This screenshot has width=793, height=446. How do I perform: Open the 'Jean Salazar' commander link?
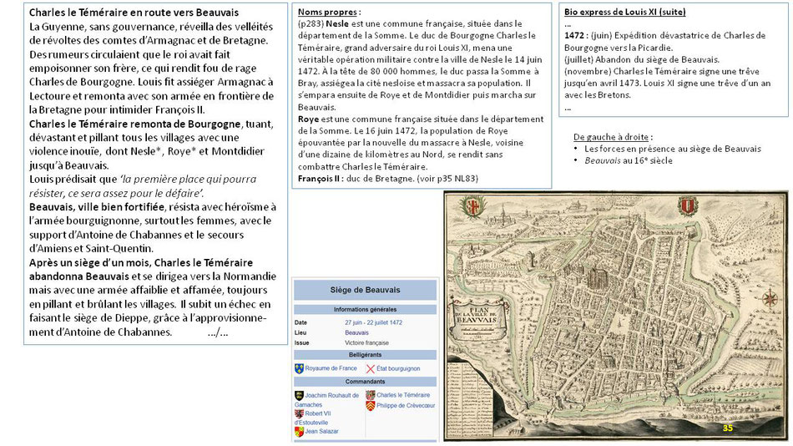click(321, 431)
